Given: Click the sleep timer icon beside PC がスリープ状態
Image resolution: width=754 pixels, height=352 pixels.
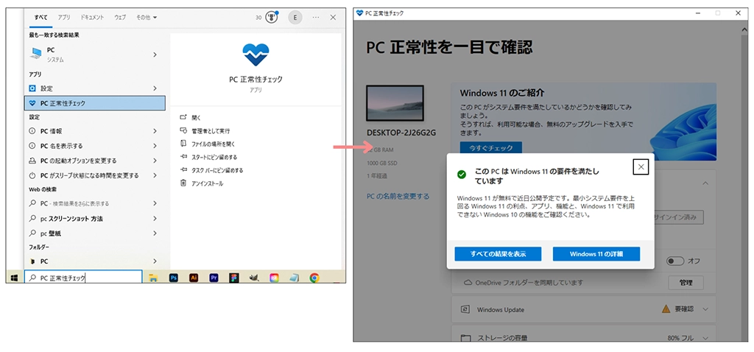Looking at the screenshot, I should click(32, 175).
